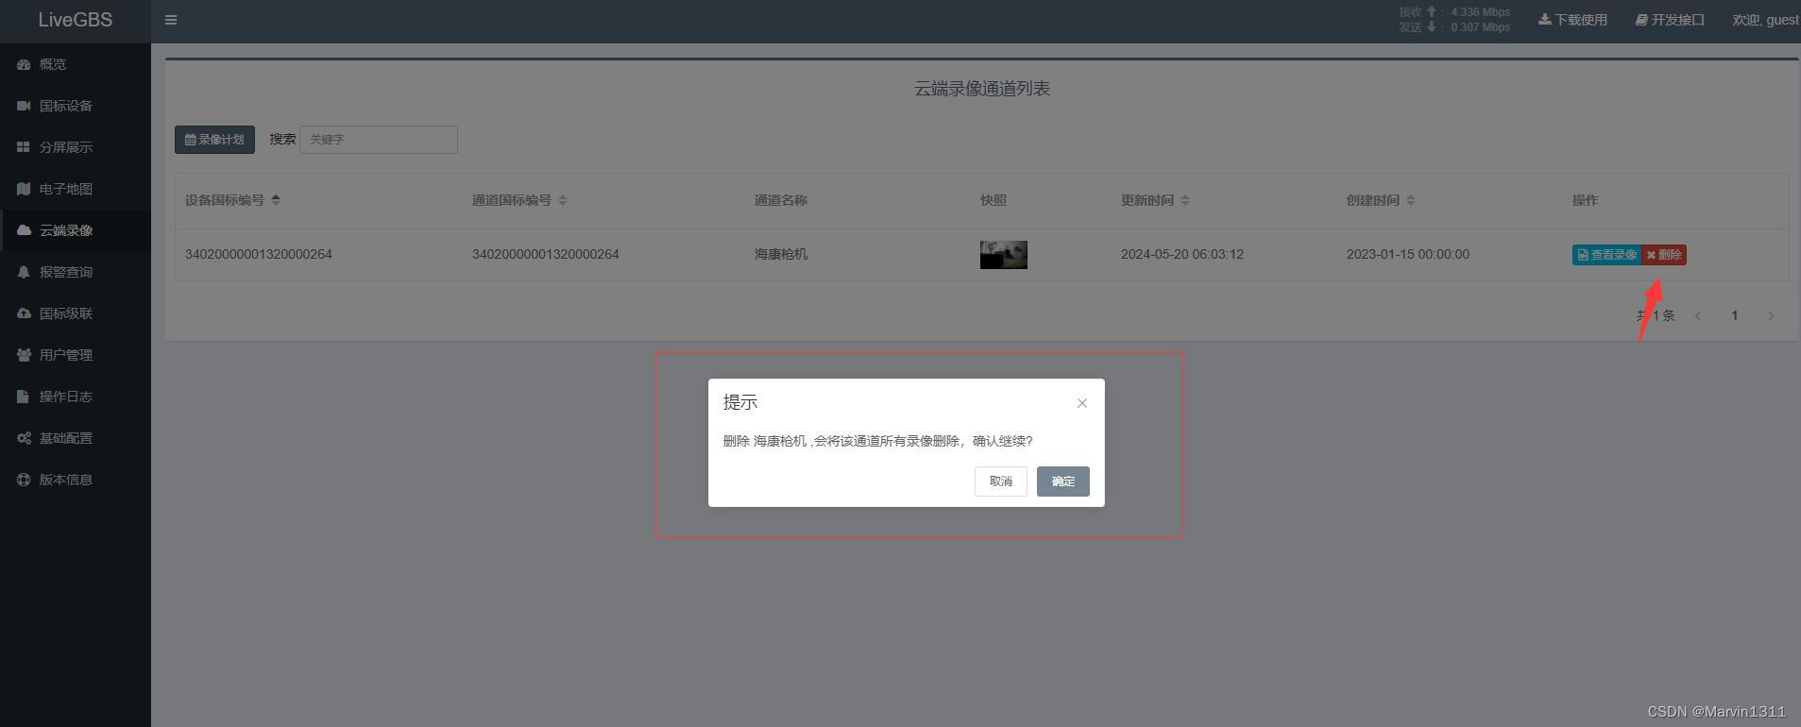This screenshot has height=727, width=1801.
Task: Open the 欢迎, guest user menu
Action: coord(1765,20)
